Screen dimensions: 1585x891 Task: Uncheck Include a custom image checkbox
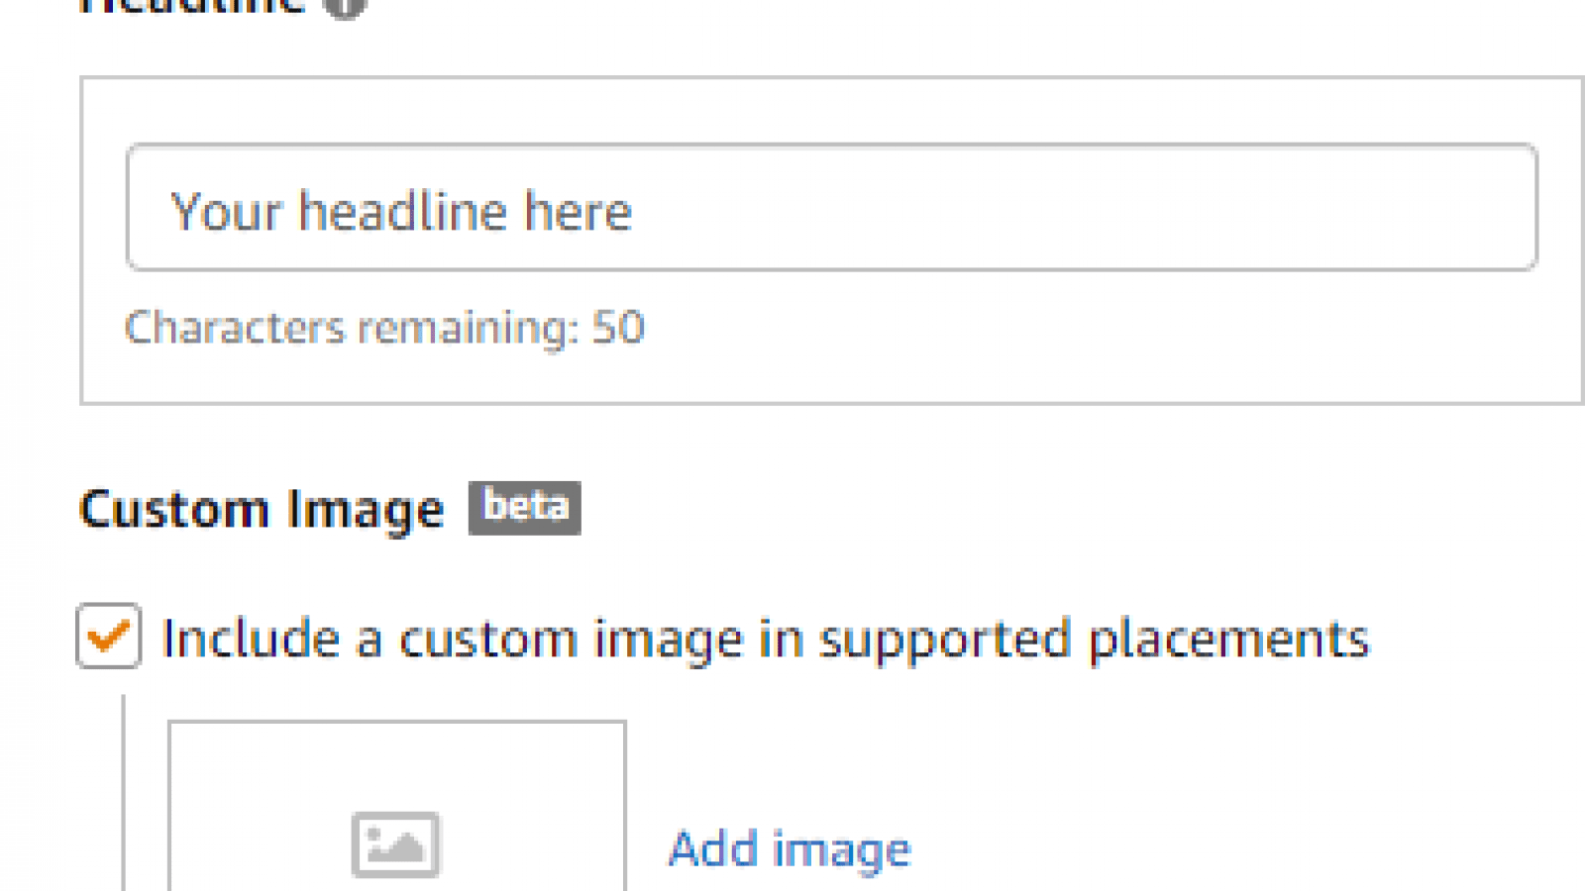109,636
